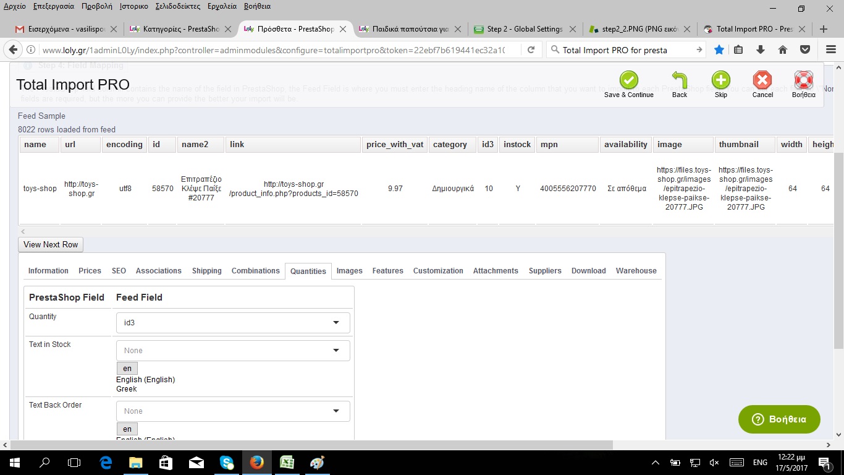Click the en language button under Text Back Order

click(127, 429)
